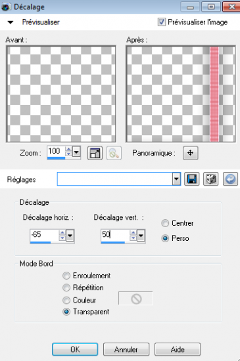Click the Aide button
The height and width of the screenshot is (361, 240).
tap(178, 349)
